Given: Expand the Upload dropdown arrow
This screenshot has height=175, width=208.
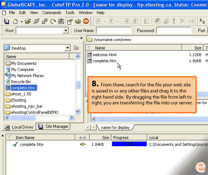Looking at the screenshot, I should coord(118,22).
